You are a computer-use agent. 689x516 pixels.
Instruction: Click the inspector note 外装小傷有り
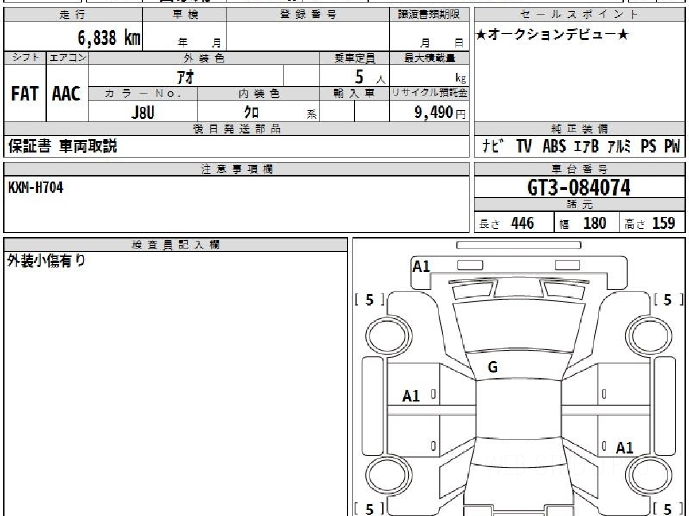[47, 261]
